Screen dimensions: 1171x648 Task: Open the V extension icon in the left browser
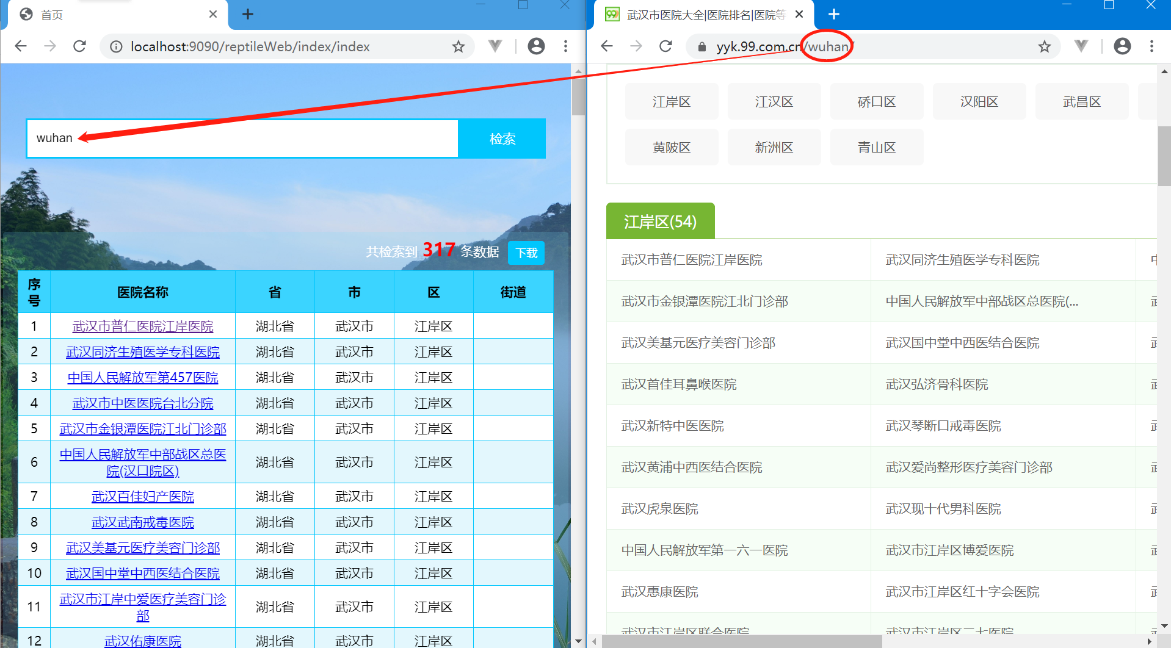pos(495,46)
